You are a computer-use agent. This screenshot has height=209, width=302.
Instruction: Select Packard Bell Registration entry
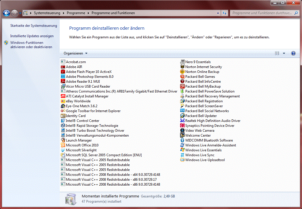tap(201, 101)
